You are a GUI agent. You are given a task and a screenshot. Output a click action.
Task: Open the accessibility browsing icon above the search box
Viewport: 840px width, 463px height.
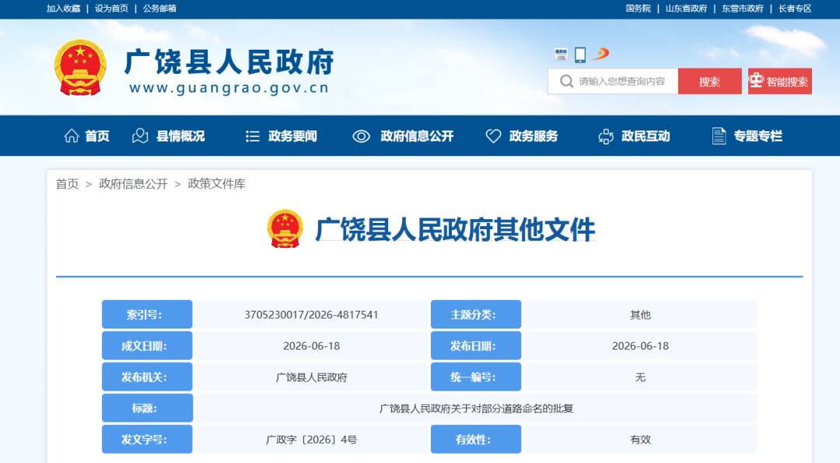click(x=561, y=54)
